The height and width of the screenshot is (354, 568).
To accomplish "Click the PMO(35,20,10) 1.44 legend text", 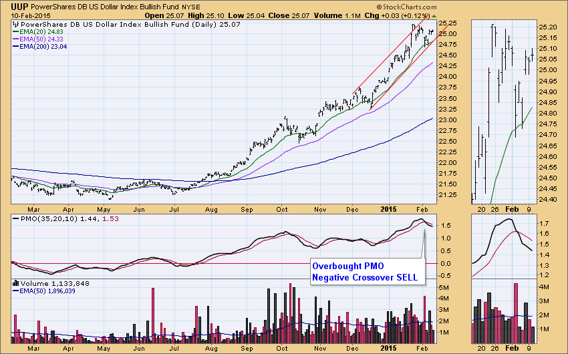I will click(60, 218).
